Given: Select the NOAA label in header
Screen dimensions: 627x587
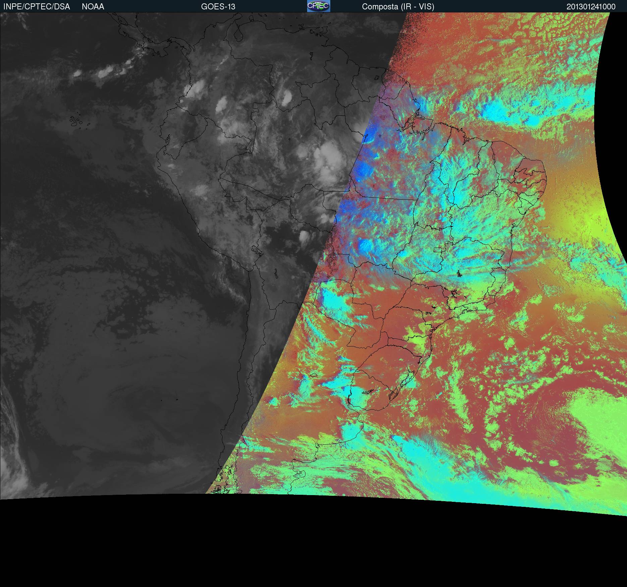Looking at the screenshot, I should [x=93, y=7].
